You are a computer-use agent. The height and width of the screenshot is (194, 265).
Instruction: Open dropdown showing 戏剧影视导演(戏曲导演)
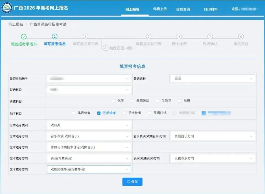(89, 169)
